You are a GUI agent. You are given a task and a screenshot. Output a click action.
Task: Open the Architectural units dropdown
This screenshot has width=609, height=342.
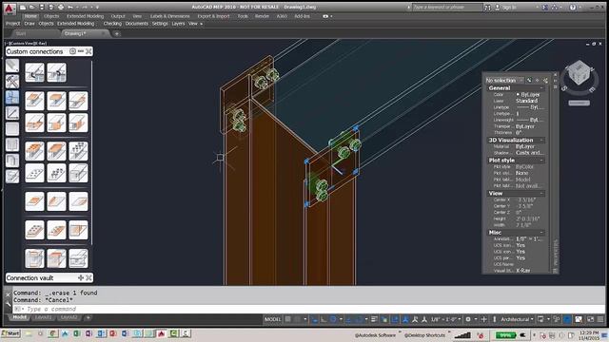(x=517, y=319)
